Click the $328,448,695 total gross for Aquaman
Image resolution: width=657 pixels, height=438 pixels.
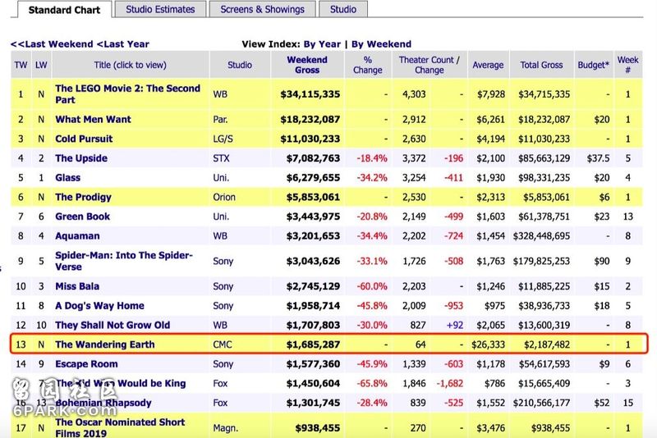click(x=541, y=236)
